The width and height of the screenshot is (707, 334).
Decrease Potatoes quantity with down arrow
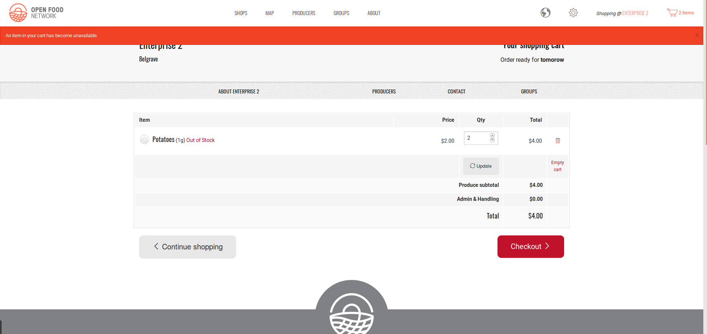(492, 140)
